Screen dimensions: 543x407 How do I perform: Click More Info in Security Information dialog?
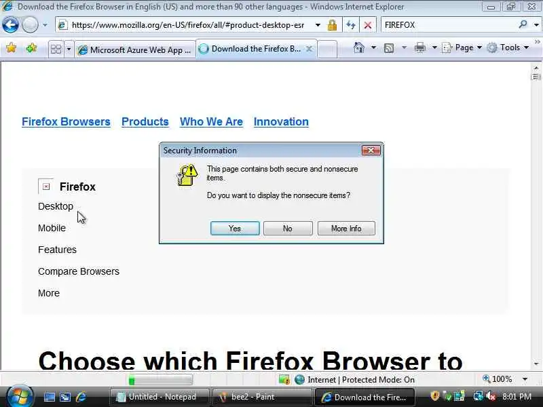coord(346,229)
